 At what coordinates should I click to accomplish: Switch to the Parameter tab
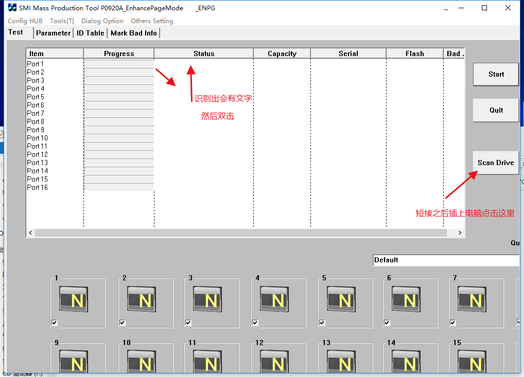point(53,33)
